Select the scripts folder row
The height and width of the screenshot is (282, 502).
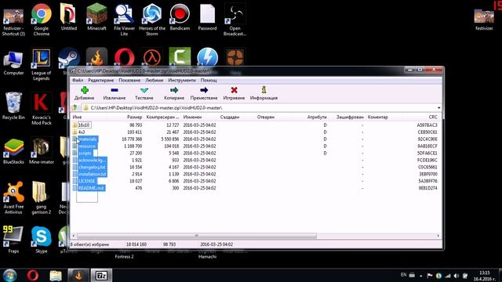pyautogui.click(x=255, y=154)
